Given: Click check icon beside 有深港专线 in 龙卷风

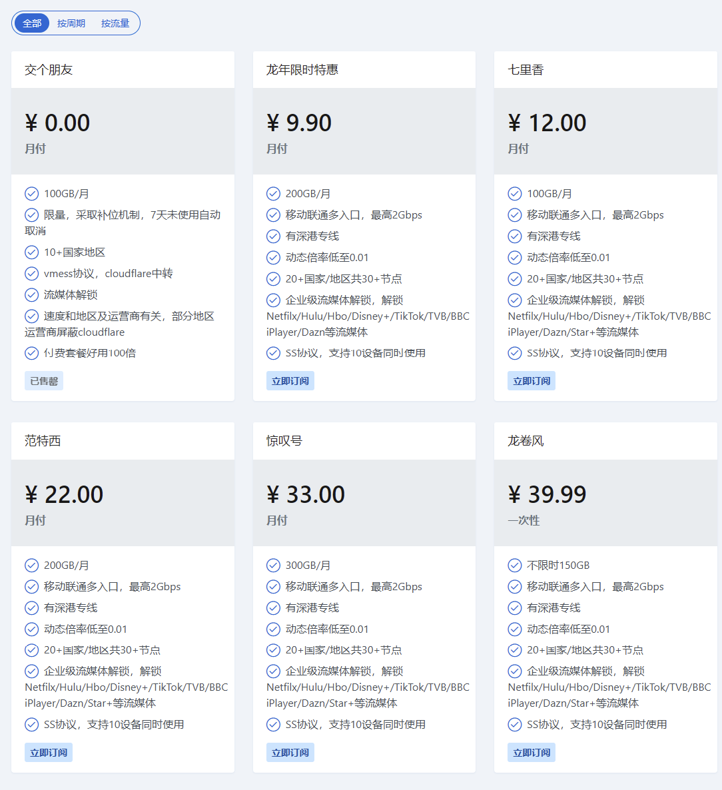Looking at the screenshot, I should point(515,607).
